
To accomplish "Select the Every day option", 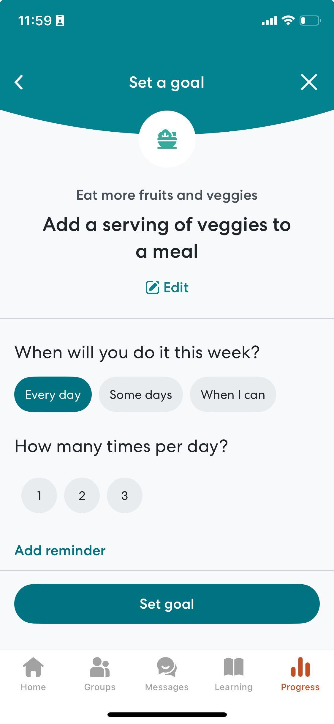I will click(x=53, y=394).
